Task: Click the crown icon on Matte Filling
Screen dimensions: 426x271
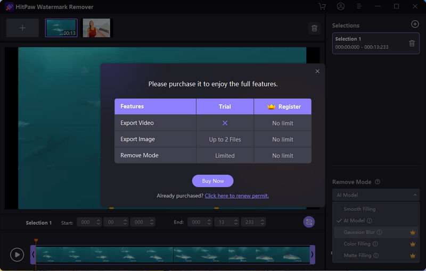Action: pos(413,256)
